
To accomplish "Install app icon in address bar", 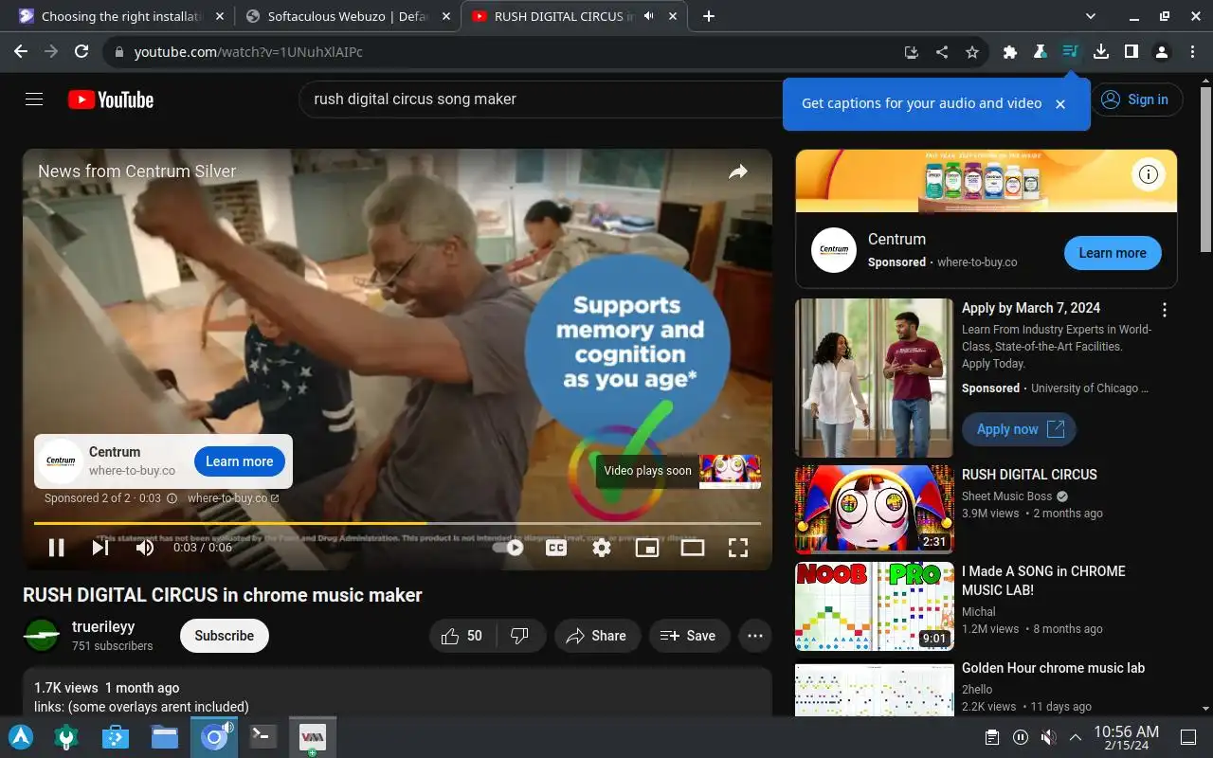I will [x=911, y=52].
